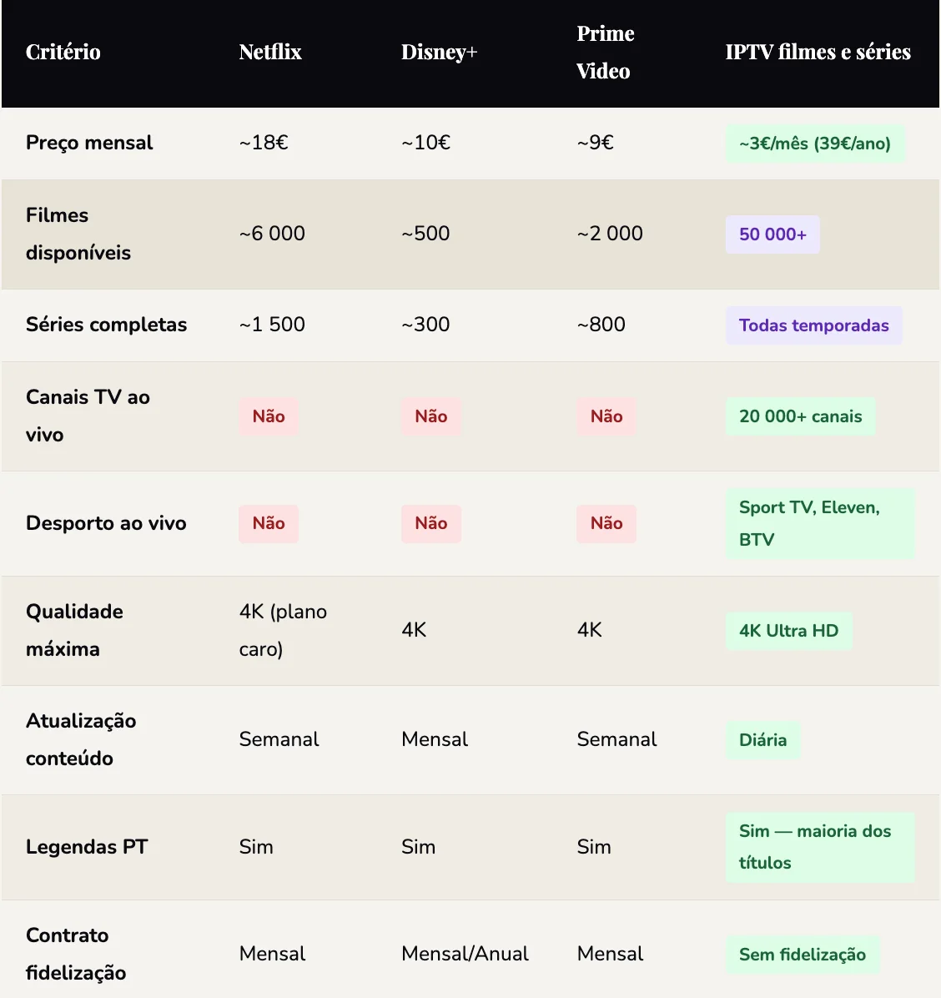Viewport: 941px width, 998px height.
Task: Click the 4K (plano caro) Netflix cell
Action: (x=282, y=630)
